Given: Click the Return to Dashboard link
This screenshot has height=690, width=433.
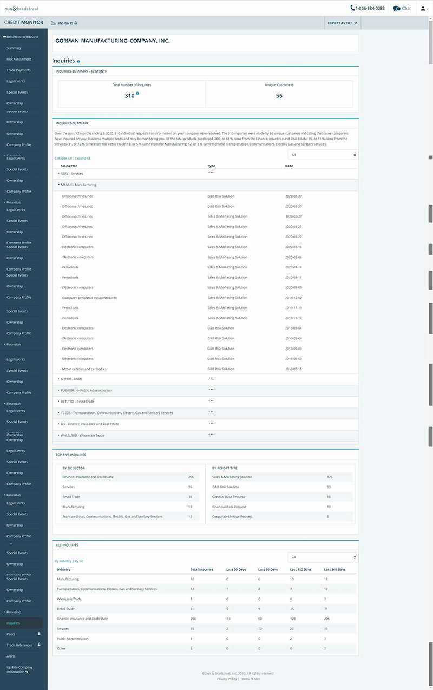Looking at the screenshot, I should click(x=22, y=37).
